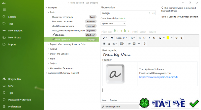
Task: Switch to the Html tab
Action: pyautogui.click(x=135, y=32)
